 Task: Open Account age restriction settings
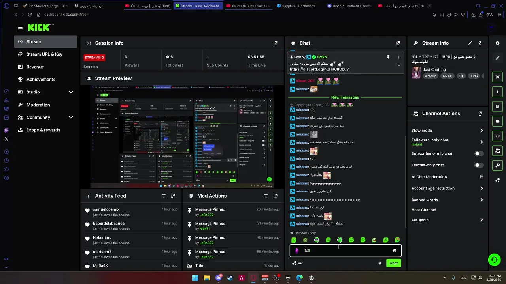pos(447,189)
